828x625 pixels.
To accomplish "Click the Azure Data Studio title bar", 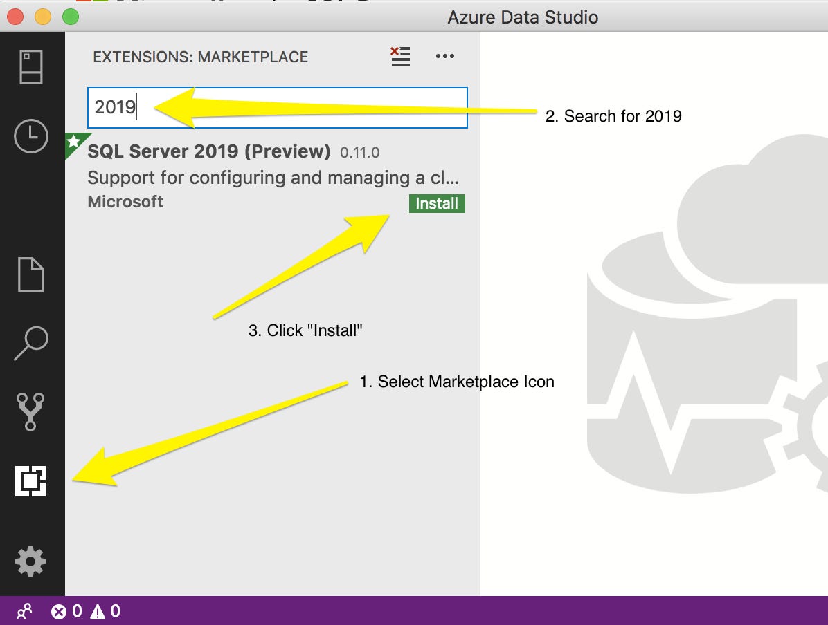I will (523, 17).
